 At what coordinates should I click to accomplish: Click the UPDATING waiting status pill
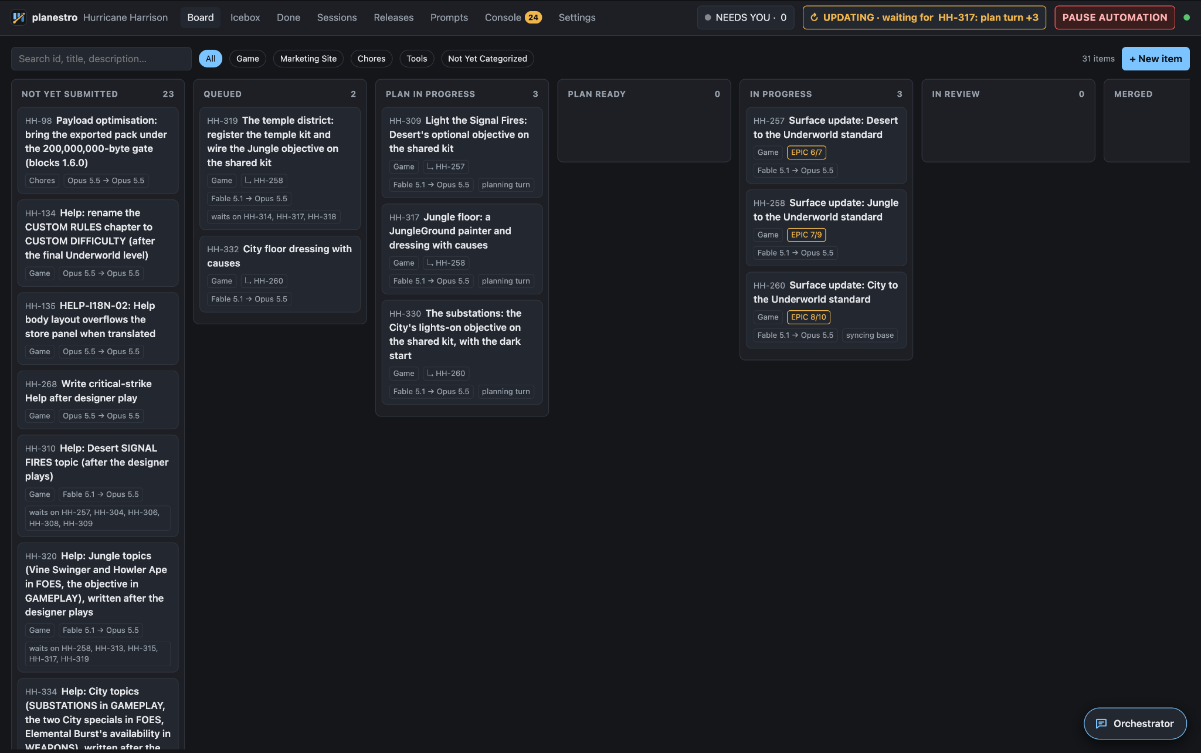click(x=924, y=18)
